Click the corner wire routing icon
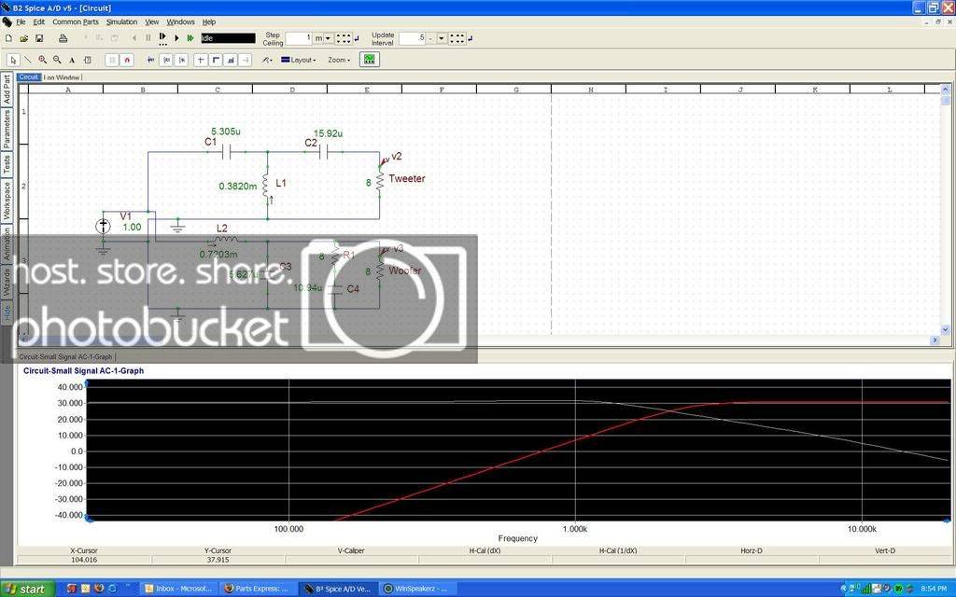This screenshot has height=597, width=956. click(x=216, y=60)
